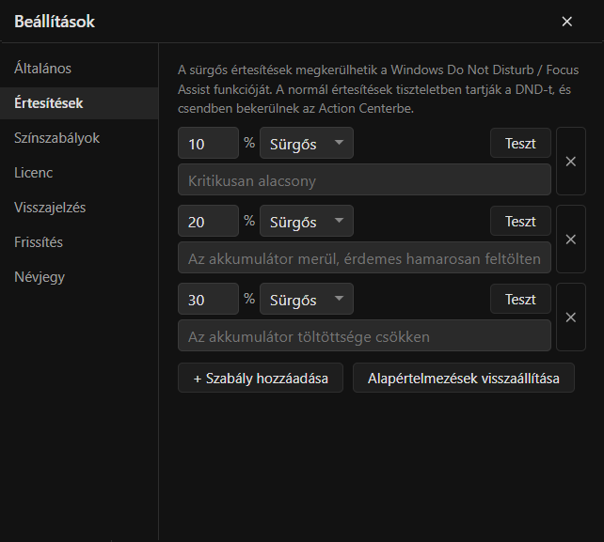Remove the 20% notification rule
This screenshot has width=604, height=542.
(x=571, y=240)
